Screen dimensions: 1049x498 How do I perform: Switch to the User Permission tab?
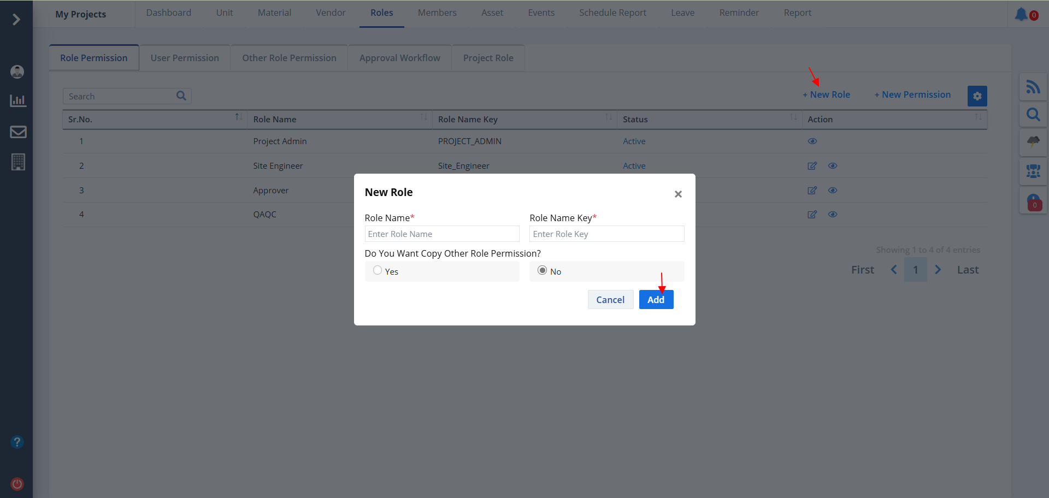(185, 58)
